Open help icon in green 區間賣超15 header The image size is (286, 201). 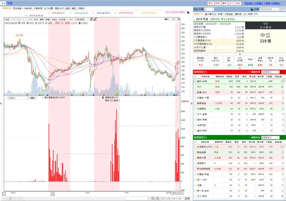pyautogui.click(x=249, y=138)
